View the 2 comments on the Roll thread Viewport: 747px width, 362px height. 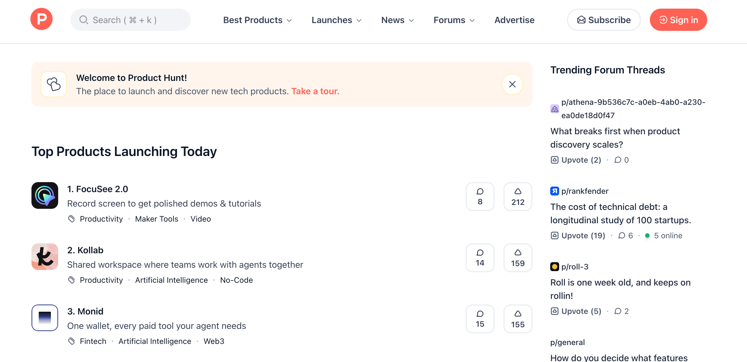tap(621, 311)
